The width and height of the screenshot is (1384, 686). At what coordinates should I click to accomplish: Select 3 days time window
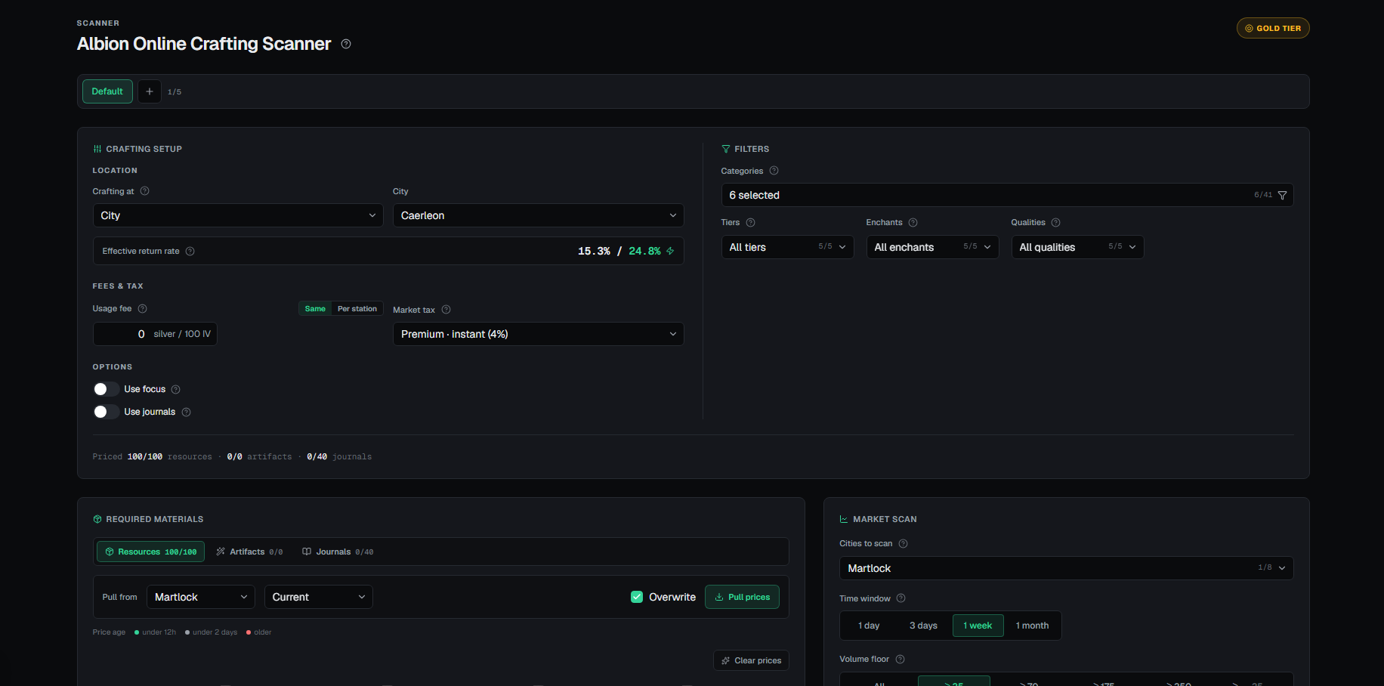(x=923, y=626)
